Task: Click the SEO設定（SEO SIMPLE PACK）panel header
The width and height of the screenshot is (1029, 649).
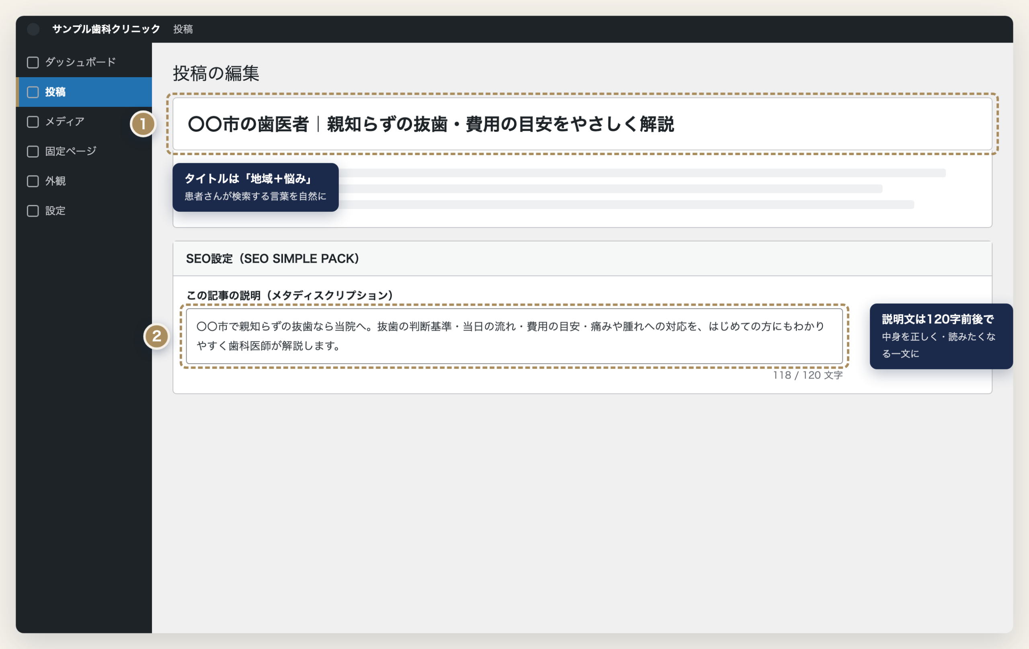Action: [x=582, y=258]
